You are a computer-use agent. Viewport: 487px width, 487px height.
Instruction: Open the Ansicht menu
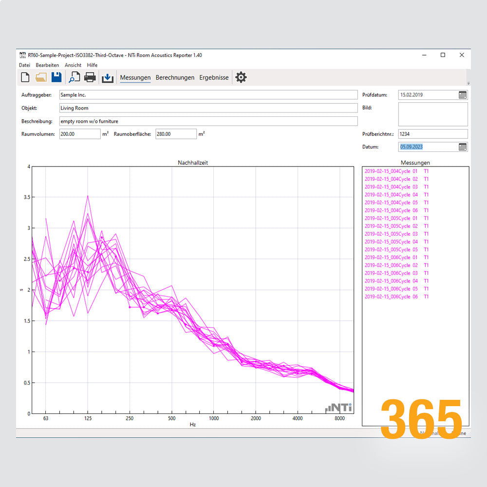pos(73,65)
